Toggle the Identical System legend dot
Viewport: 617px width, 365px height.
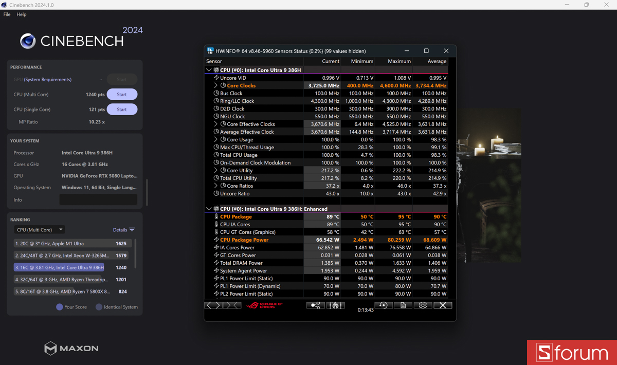coord(99,307)
